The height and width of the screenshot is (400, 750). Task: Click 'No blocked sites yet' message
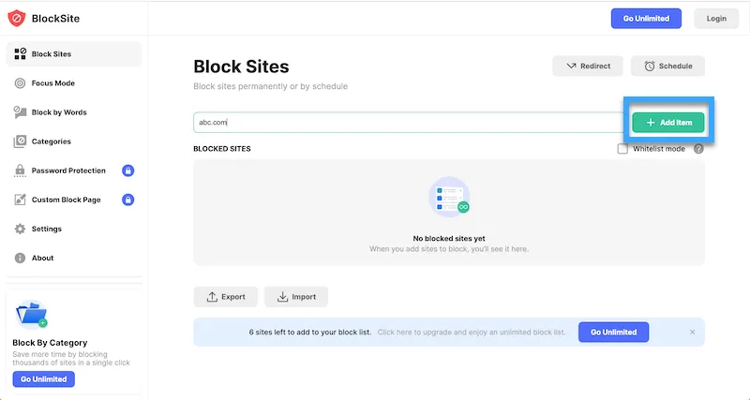coord(449,238)
